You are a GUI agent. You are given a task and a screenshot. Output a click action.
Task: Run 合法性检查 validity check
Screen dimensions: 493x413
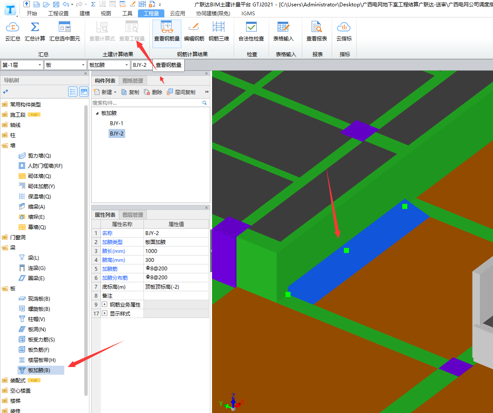[x=251, y=32]
